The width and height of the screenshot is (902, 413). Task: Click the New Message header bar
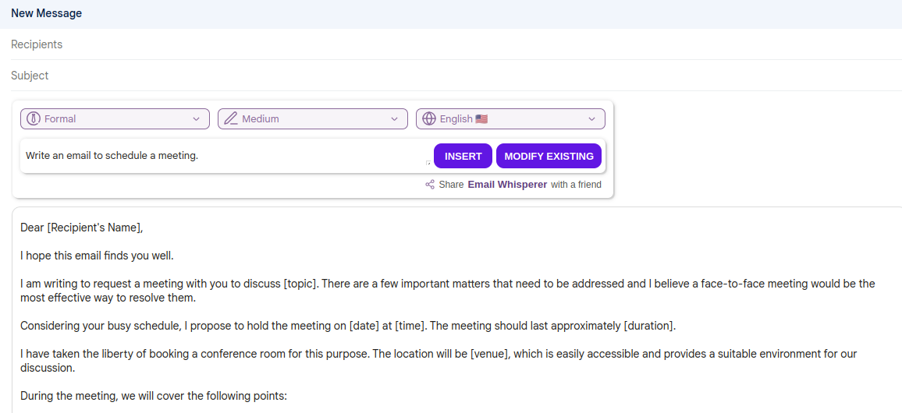451,13
